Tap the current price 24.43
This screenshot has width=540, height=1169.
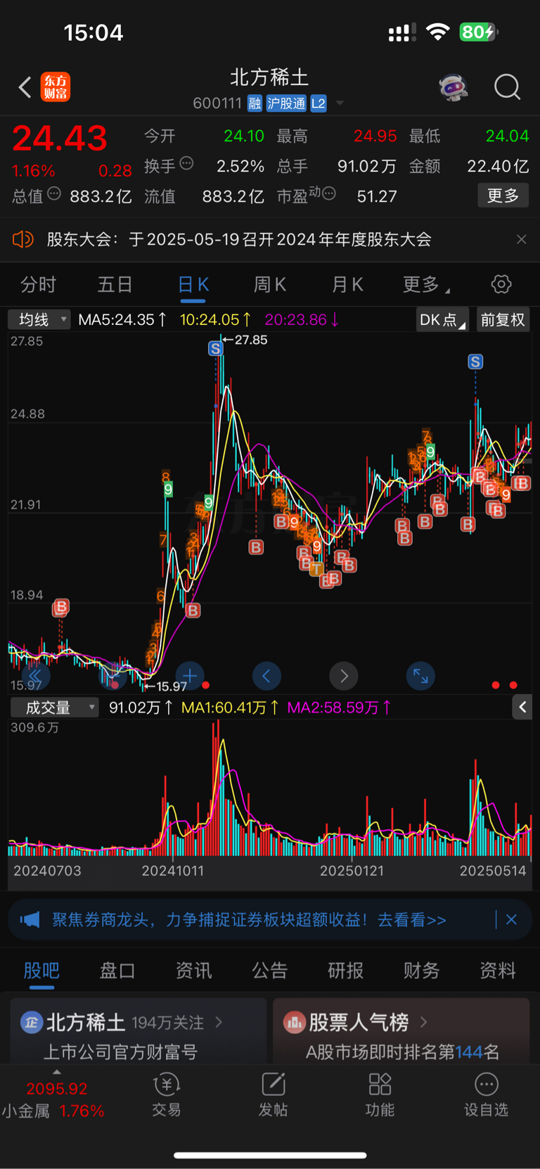point(60,138)
